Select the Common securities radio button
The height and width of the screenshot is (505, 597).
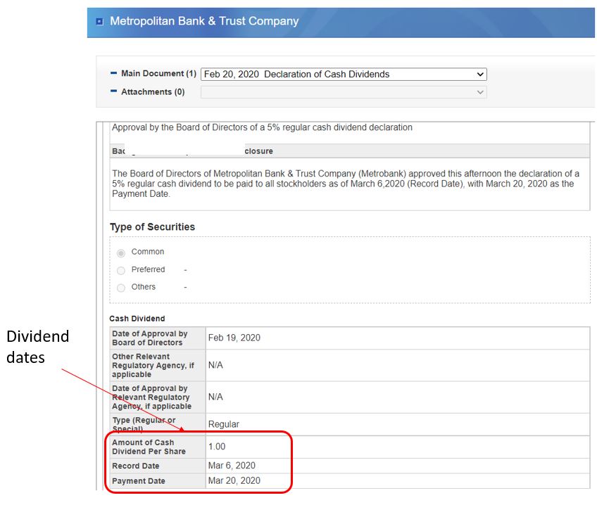point(121,253)
